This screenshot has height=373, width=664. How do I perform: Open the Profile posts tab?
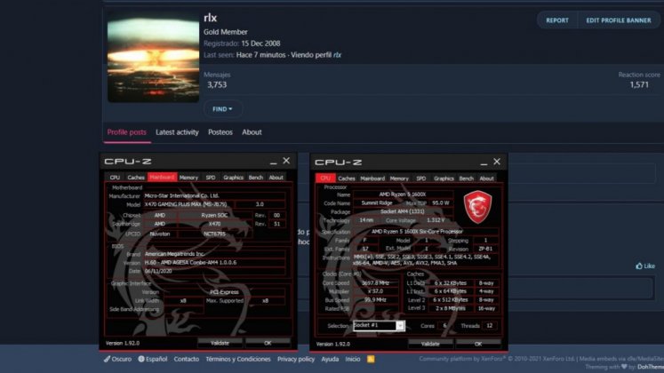click(126, 132)
